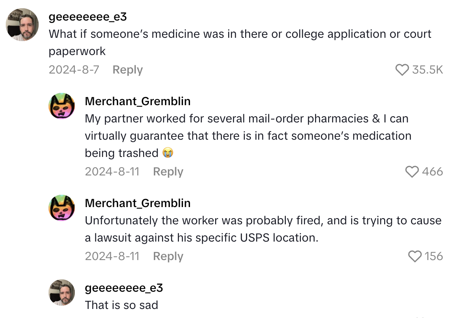Like the comment with 35.5K likes
Screen dimensions: 459x318
402,70
